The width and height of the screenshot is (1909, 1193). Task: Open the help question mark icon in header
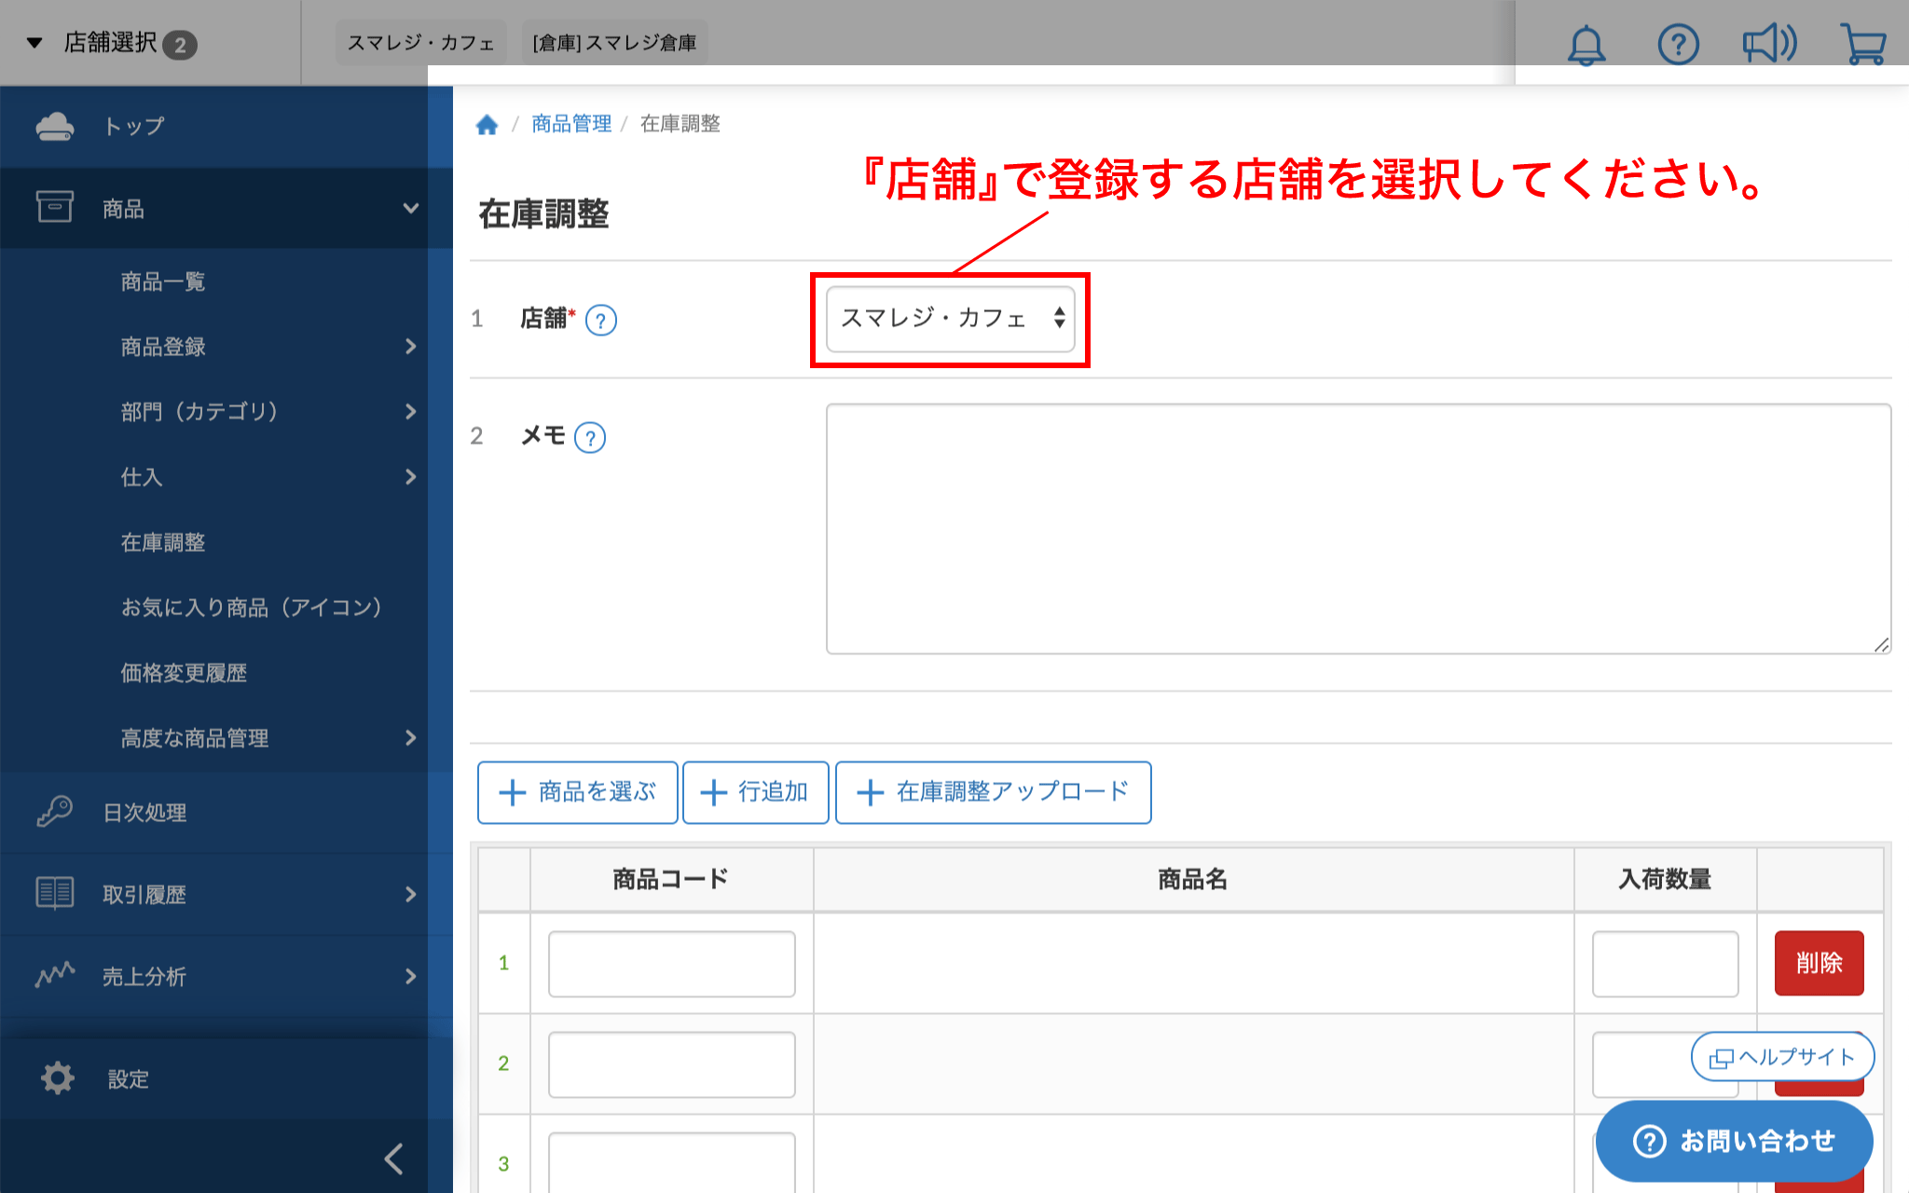[1678, 45]
